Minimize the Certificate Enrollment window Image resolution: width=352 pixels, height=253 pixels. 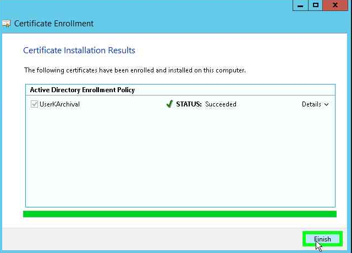[300, 5]
